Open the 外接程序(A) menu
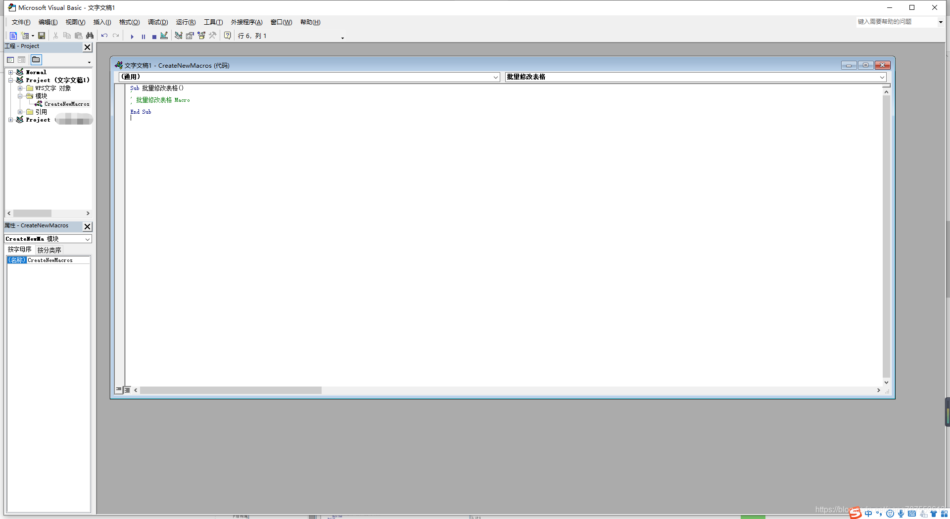This screenshot has width=950, height=519. click(246, 22)
